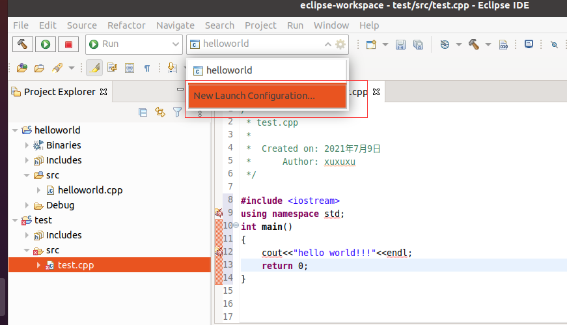The width and height of the screenshot is (567, 325).
Task: Collapse the test project node
Action: (15, 220)
